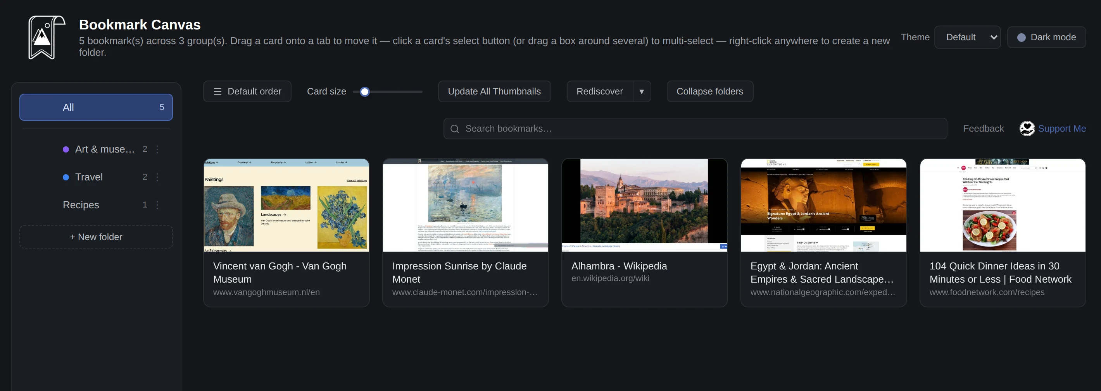1101x391 pixels.
Task: Open the Egypt & Jordan thumbnail
Action: [x=823, y=205]
